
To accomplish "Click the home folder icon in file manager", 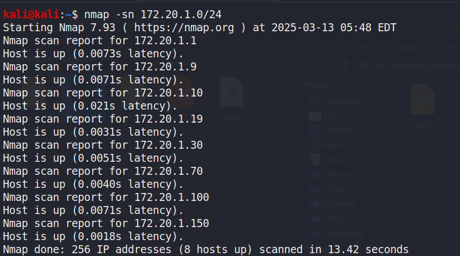I will pyautogui.click(x=363, y=65).
